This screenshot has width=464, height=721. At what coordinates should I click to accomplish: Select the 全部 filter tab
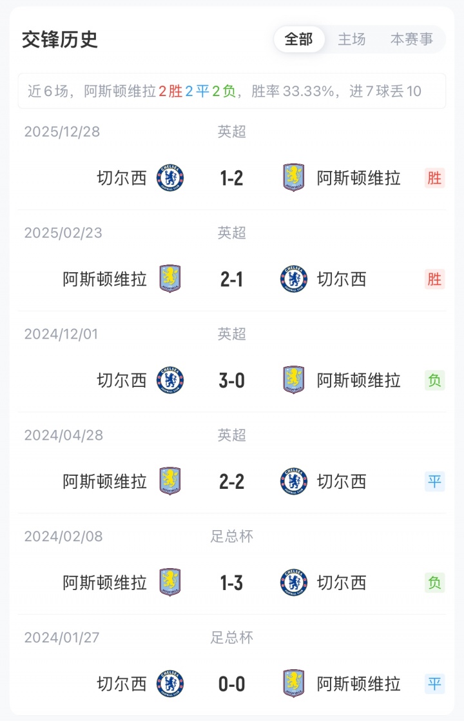coord(298,39)
